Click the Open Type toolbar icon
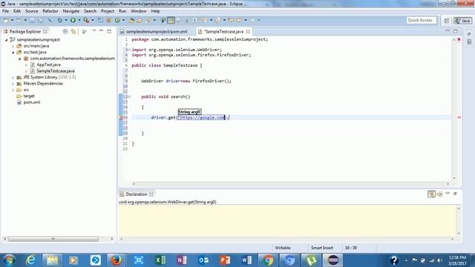The height and width of the screenshot is (267, 475). (131, 20)
